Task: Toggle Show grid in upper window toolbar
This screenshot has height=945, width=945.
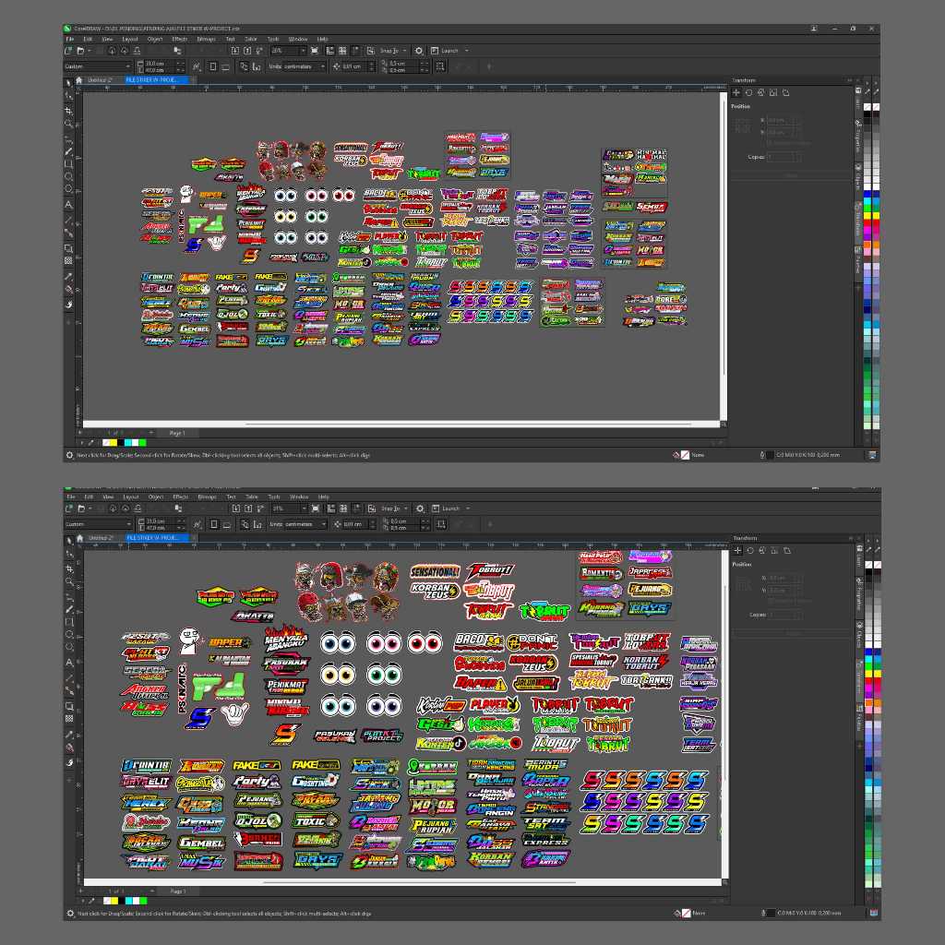Action: (x=342, y=51)
